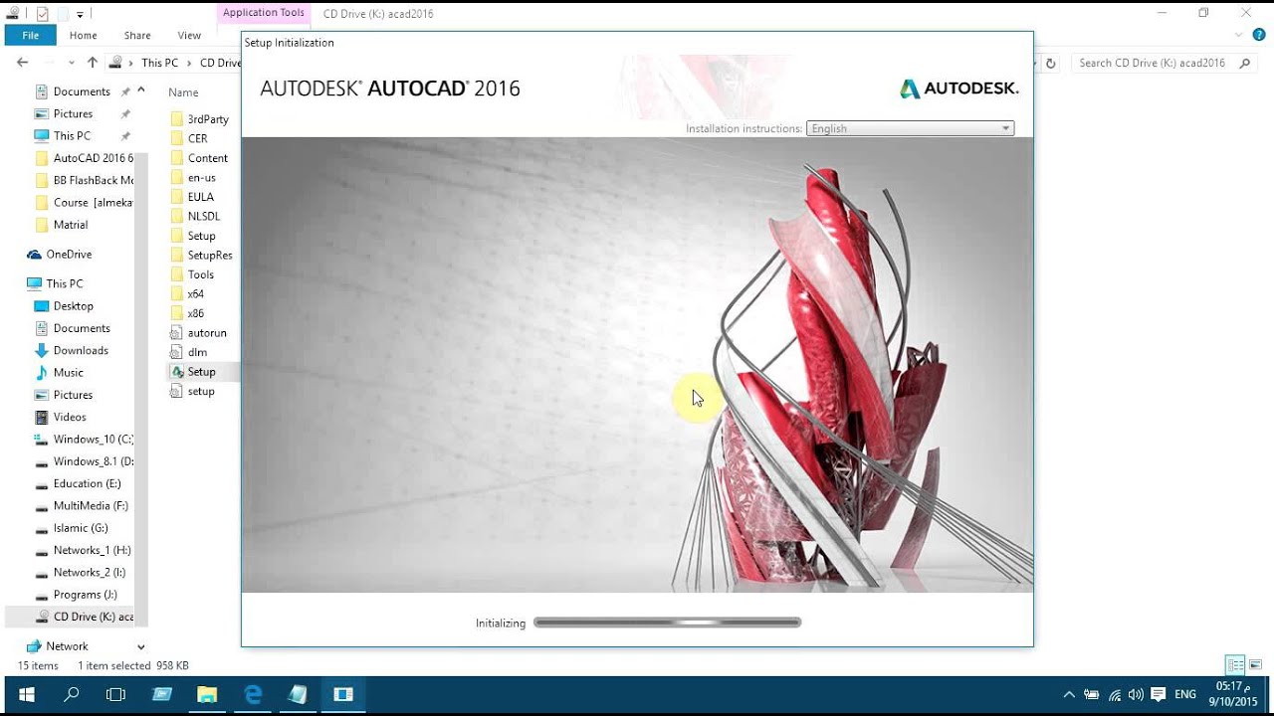Switch to the View ribbon tab
Screen dimensions: 1274x716
[x=189, y=35]
